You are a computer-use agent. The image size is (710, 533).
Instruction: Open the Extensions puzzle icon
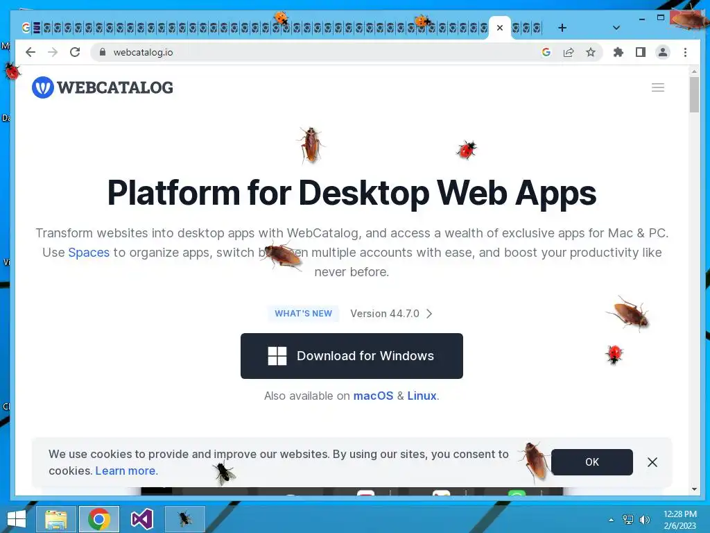(x=618, y=52)
